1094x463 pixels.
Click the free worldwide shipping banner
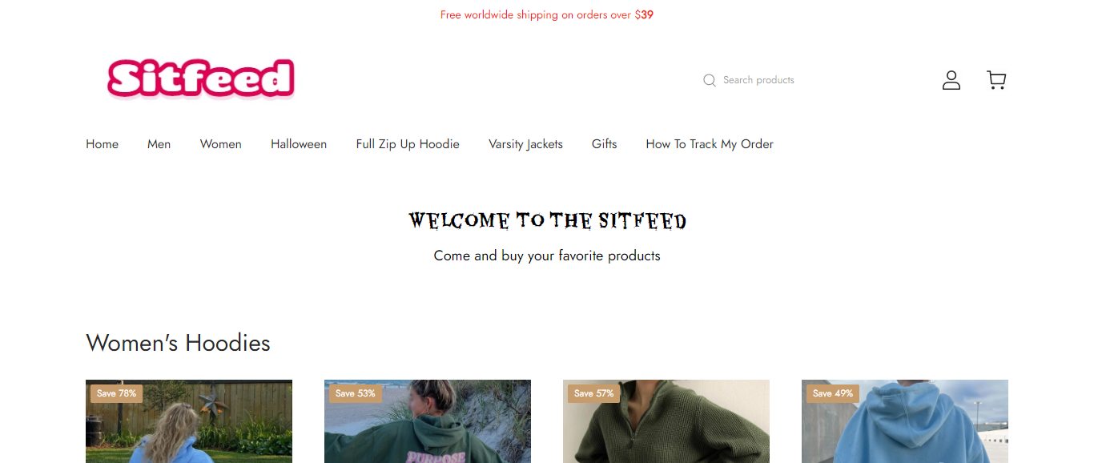pos(547,14)
